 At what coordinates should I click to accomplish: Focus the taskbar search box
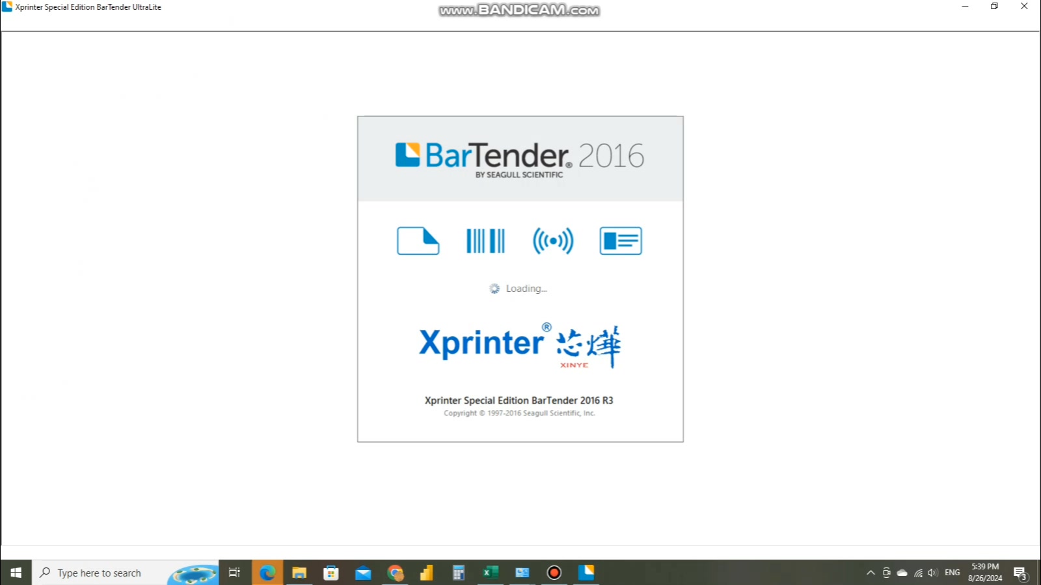pos(125,573)
